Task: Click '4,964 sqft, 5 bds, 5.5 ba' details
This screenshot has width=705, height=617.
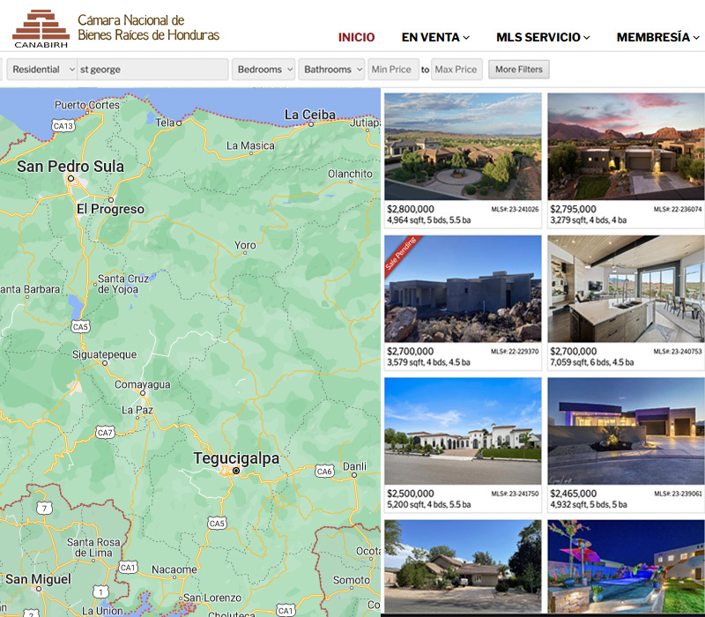Action: 429,219
